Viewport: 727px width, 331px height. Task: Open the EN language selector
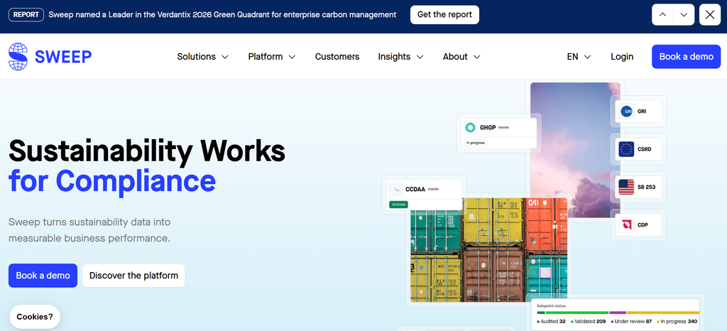[579, 57]
